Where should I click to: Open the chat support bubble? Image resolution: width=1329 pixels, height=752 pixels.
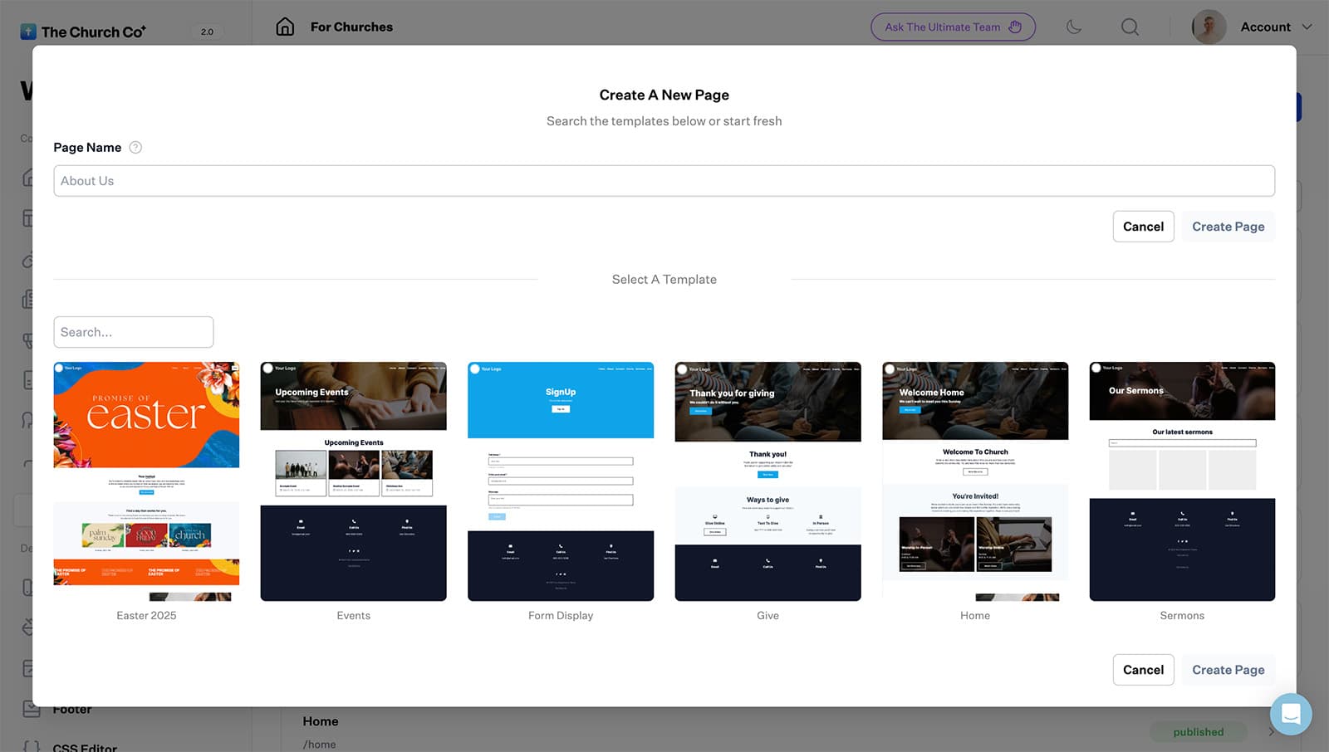click(x=1291, y=714)
